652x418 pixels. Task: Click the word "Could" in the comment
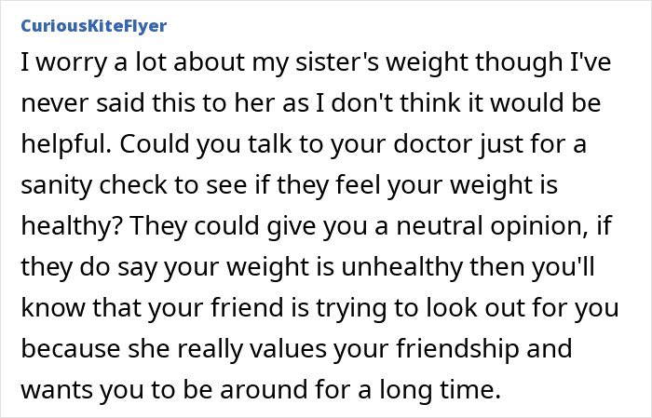(149, 145)
